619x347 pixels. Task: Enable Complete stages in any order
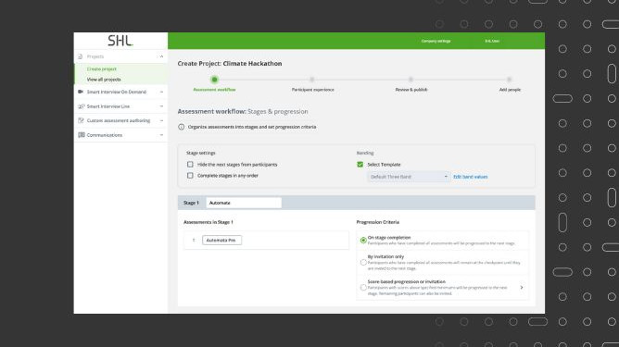click(x=190, y=176)
